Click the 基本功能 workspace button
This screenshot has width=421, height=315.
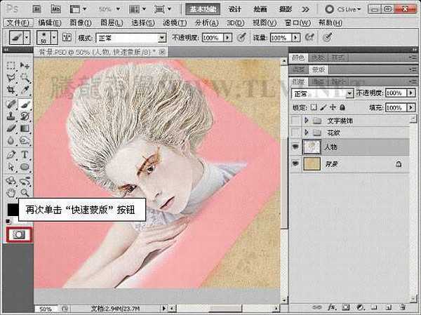click(x=203, y=9)
